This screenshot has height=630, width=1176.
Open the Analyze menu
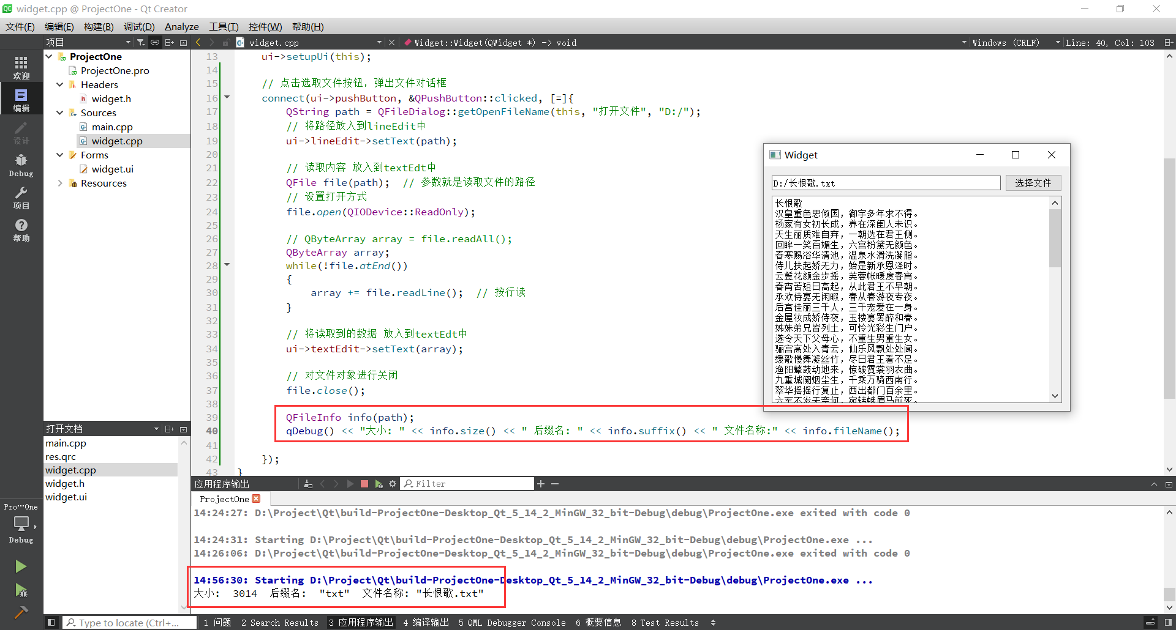[181, 27]
